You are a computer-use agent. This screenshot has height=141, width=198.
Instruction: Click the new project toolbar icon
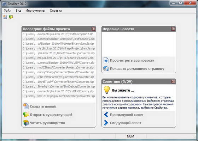tap(5, 17)
